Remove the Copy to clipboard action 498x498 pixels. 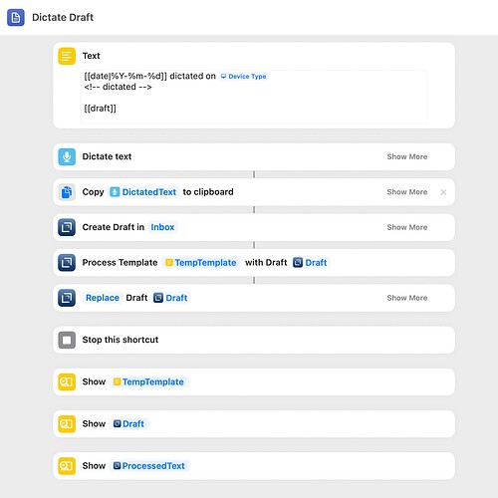click(443, 192)
